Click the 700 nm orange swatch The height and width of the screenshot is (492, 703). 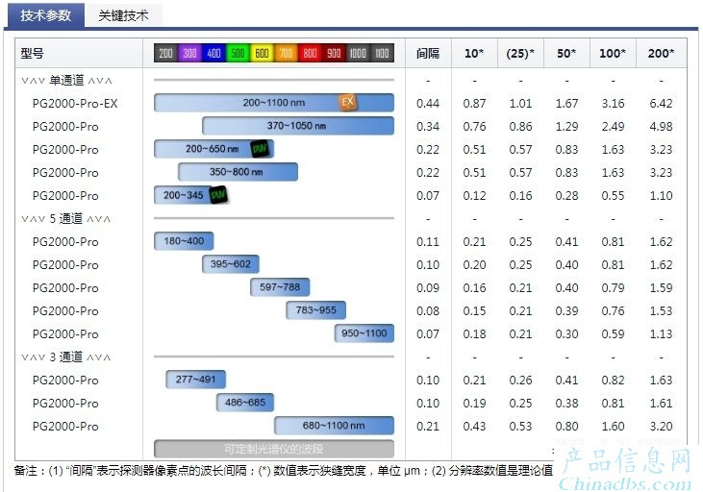pyautogui.click(x=286, y=53)
